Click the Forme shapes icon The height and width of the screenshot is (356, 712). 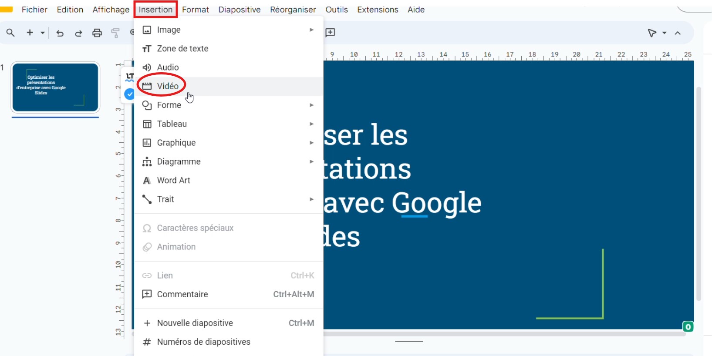(147, 105)
